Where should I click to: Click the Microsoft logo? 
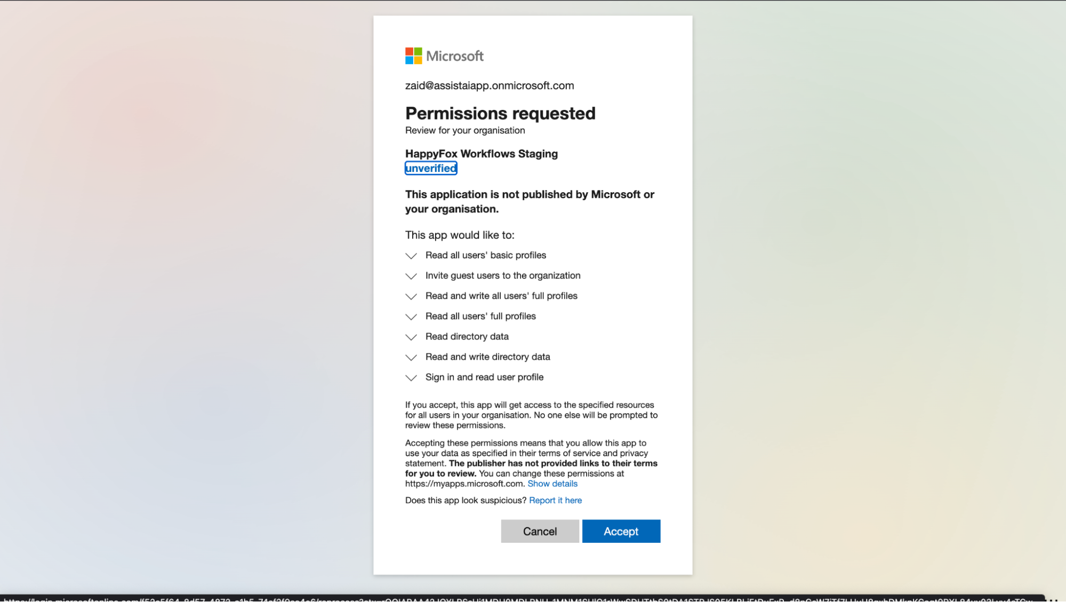point(444,56)
